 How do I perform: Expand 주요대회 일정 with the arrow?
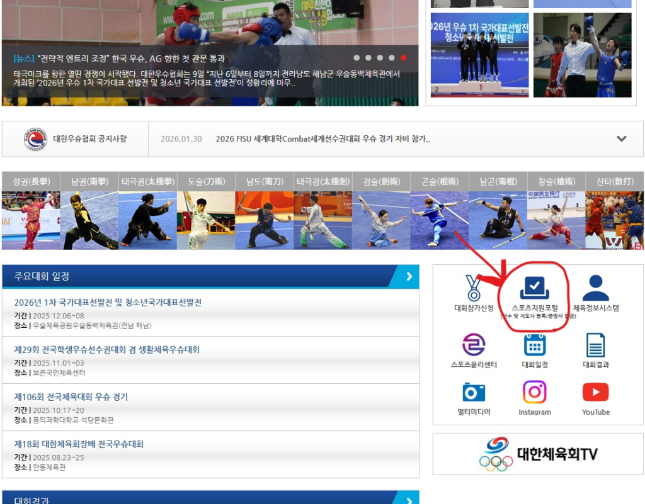[x=409, y=276]
